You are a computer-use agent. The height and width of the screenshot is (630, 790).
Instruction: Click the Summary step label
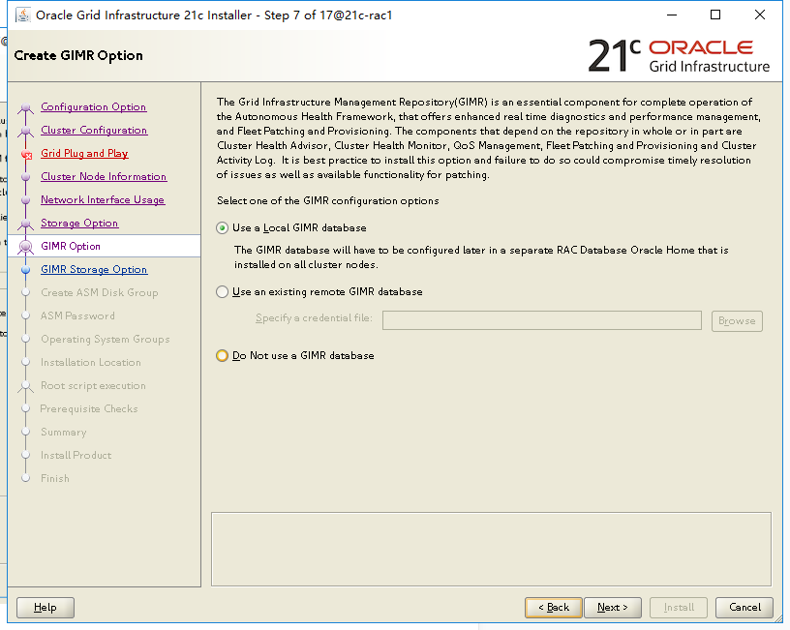pos(64,432)
